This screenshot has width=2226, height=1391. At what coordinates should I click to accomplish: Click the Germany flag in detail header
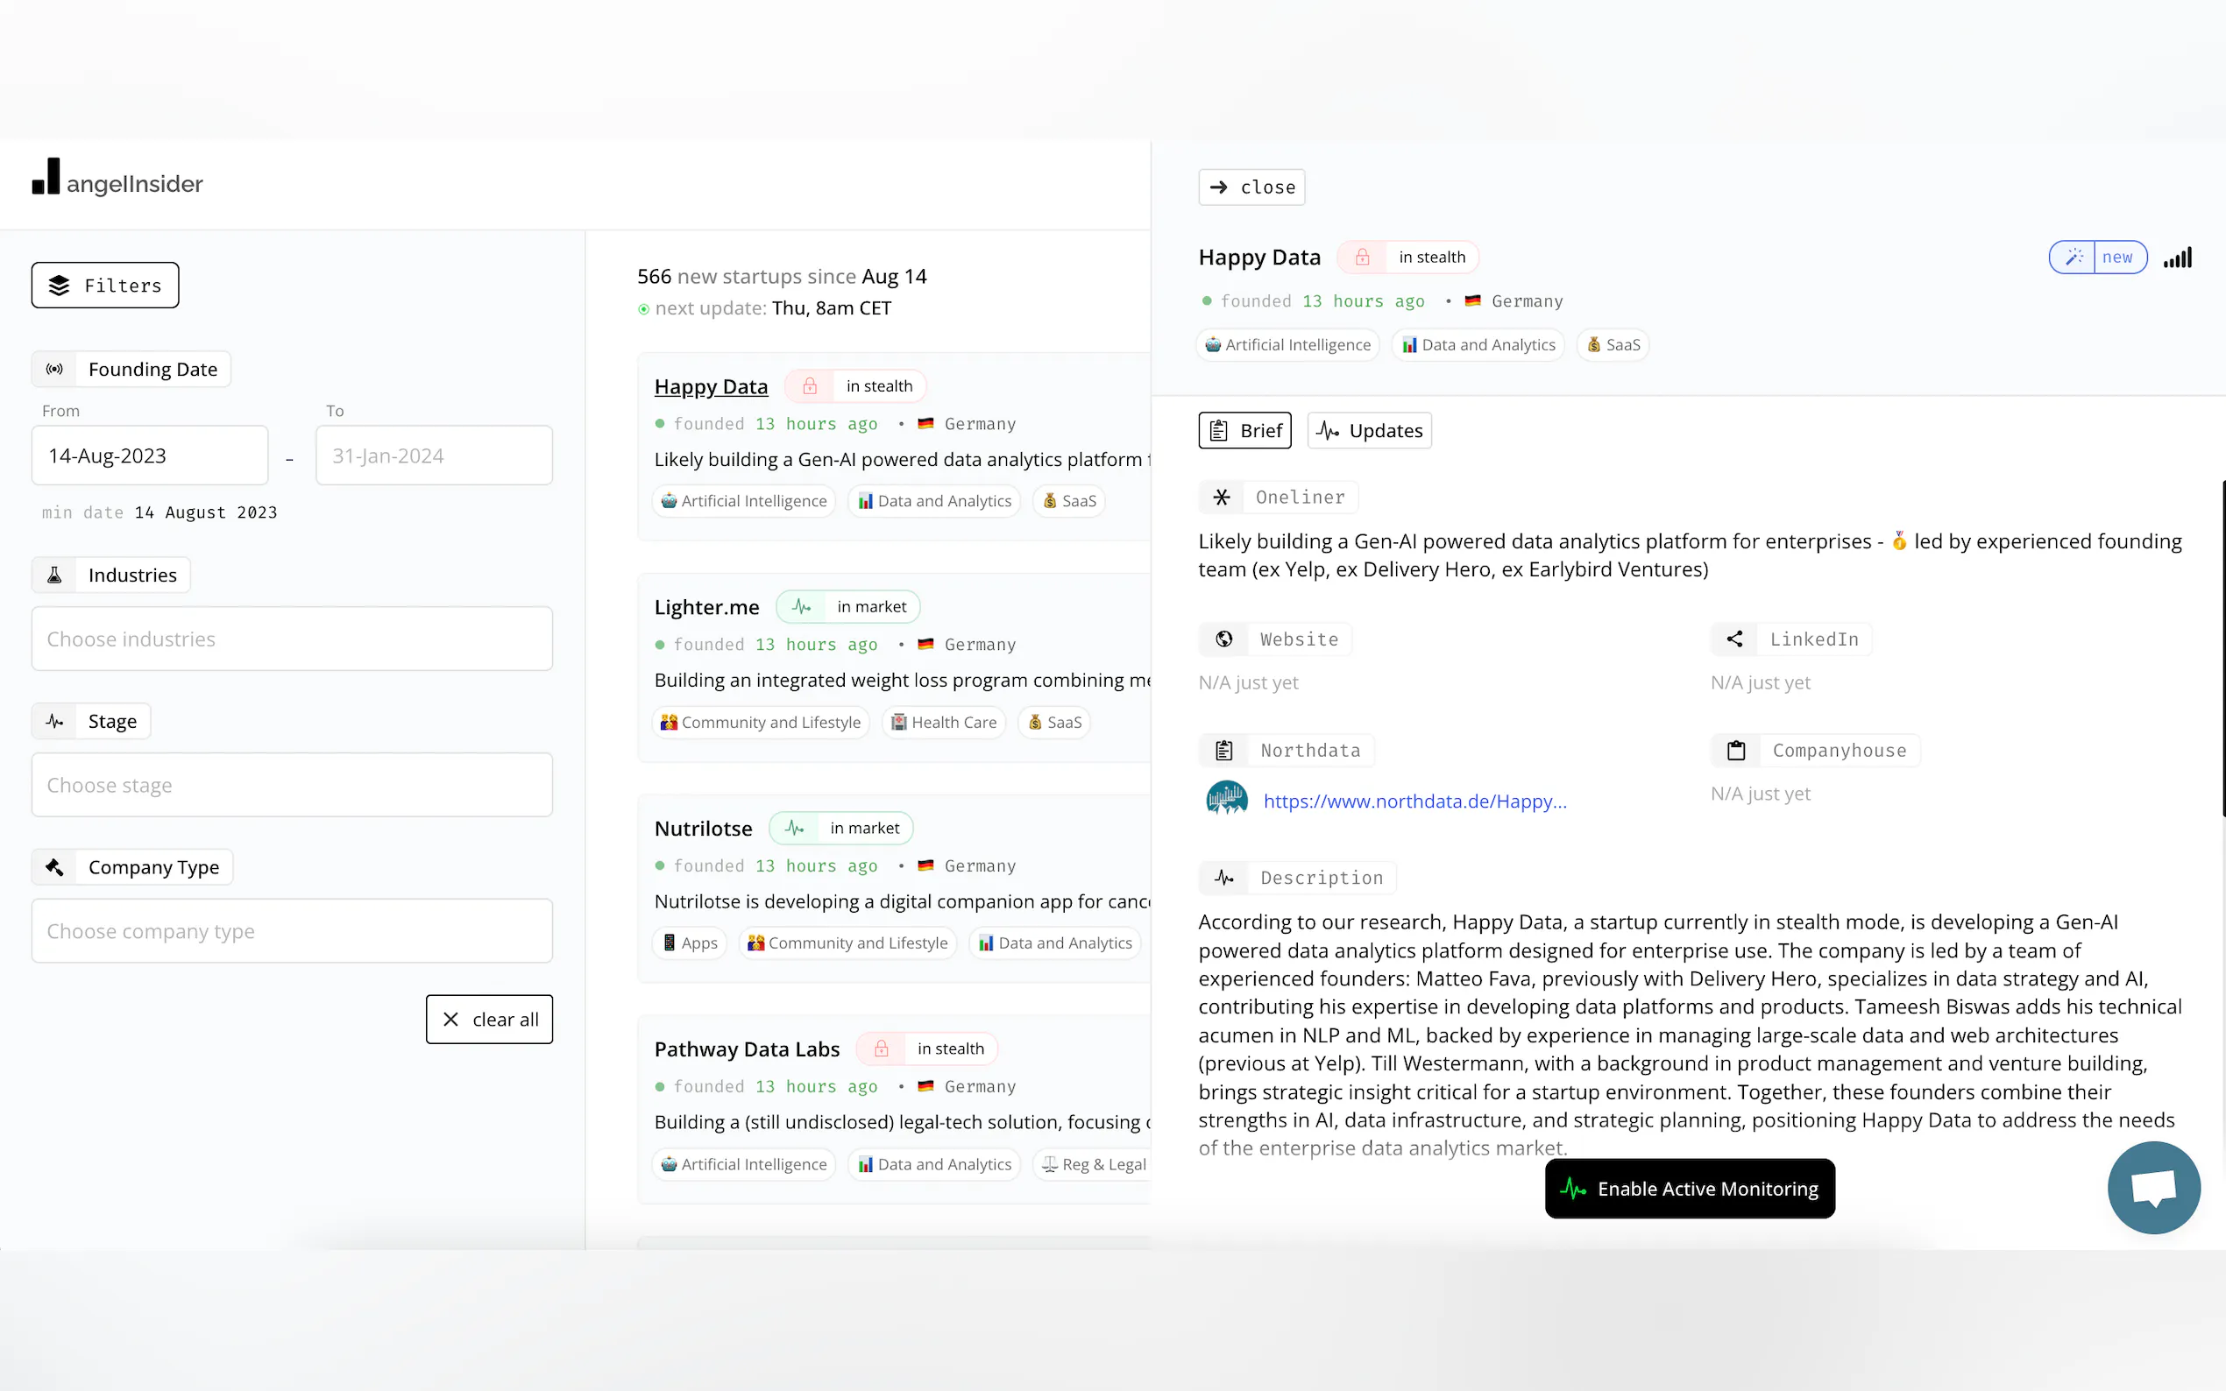(x=1472, y=300)
